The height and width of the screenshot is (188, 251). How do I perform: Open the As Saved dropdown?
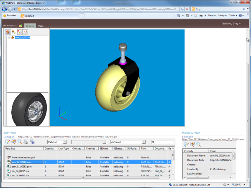coord(143,142)
